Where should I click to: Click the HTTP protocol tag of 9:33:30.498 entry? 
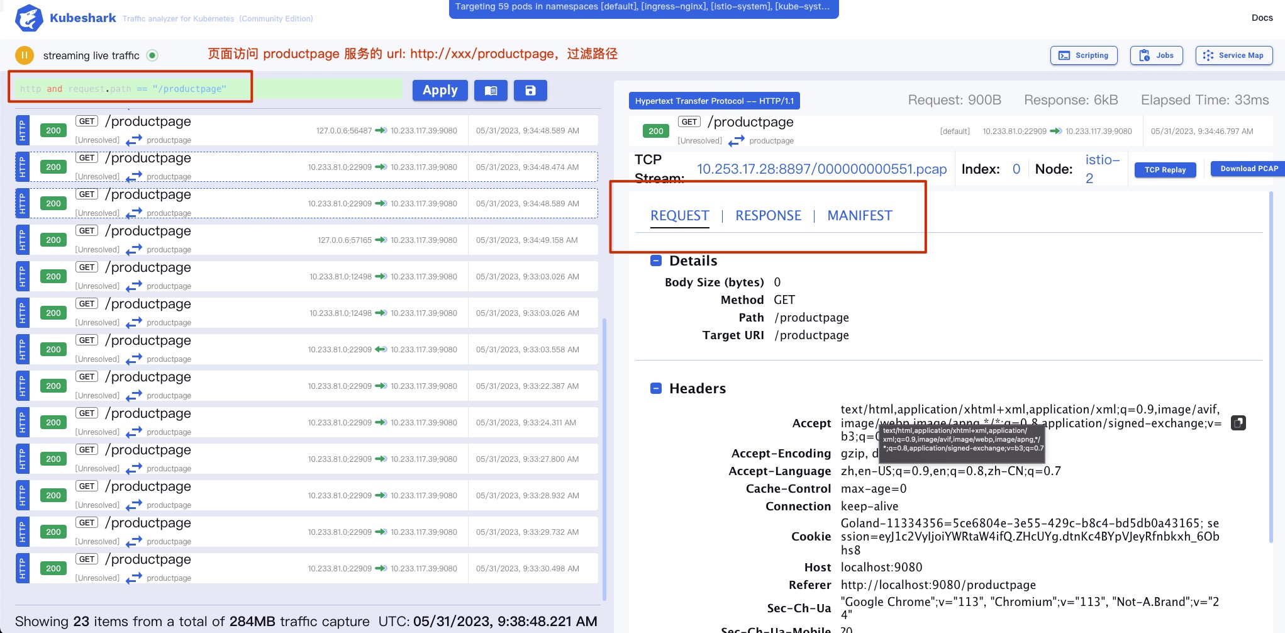(23, 568)
